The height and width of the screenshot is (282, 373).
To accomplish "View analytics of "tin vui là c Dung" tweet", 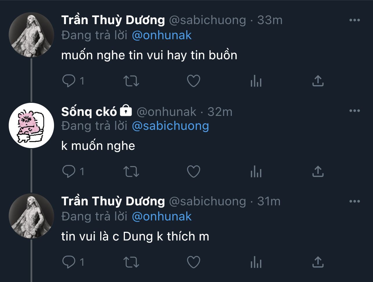I will pos(256,263).
